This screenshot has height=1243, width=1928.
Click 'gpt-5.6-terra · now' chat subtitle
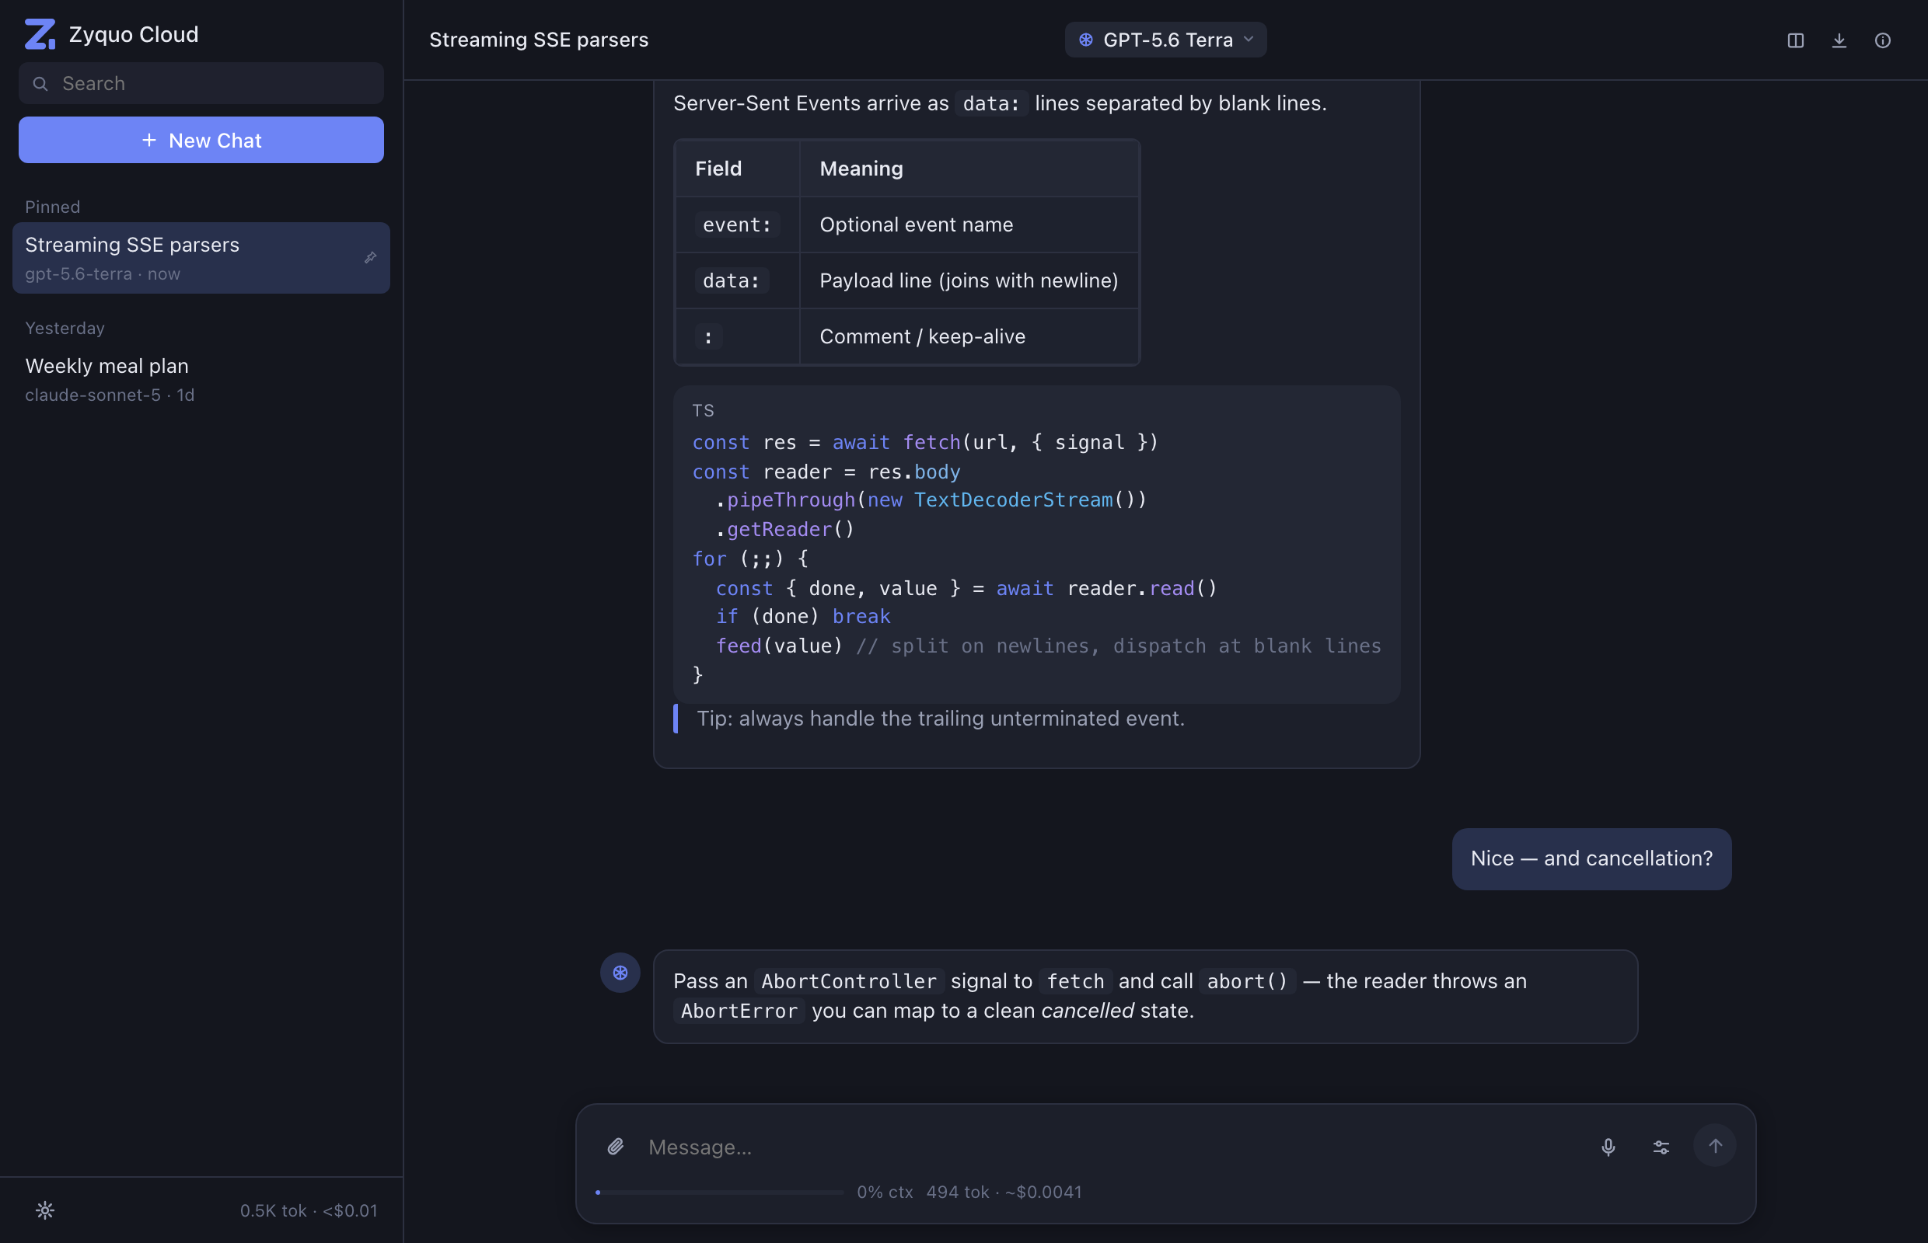tap(103, 273)
